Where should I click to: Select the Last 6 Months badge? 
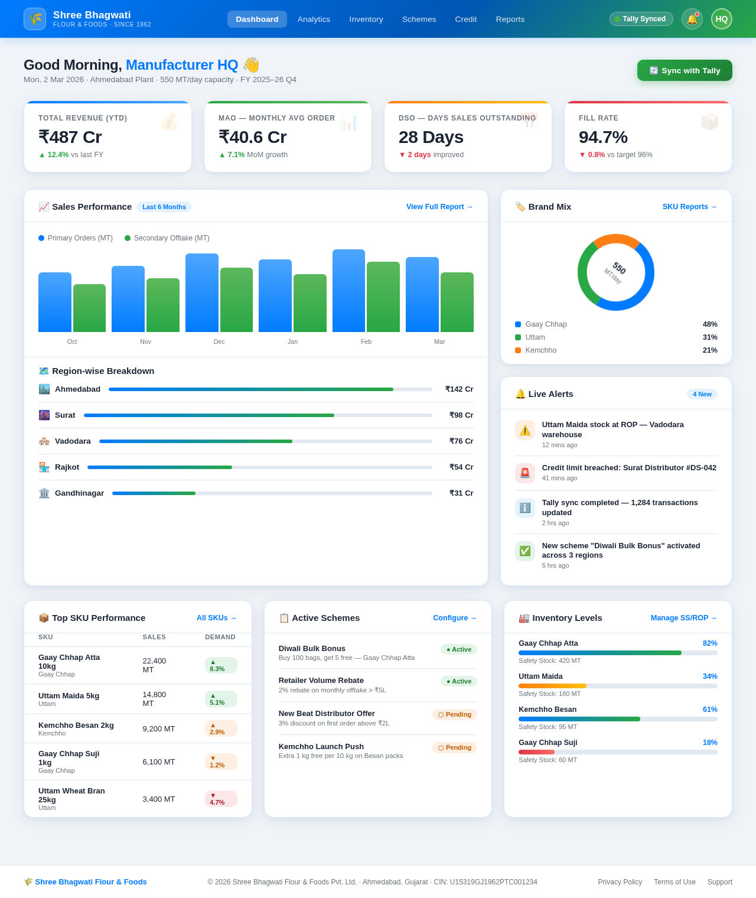pos(164,207)
